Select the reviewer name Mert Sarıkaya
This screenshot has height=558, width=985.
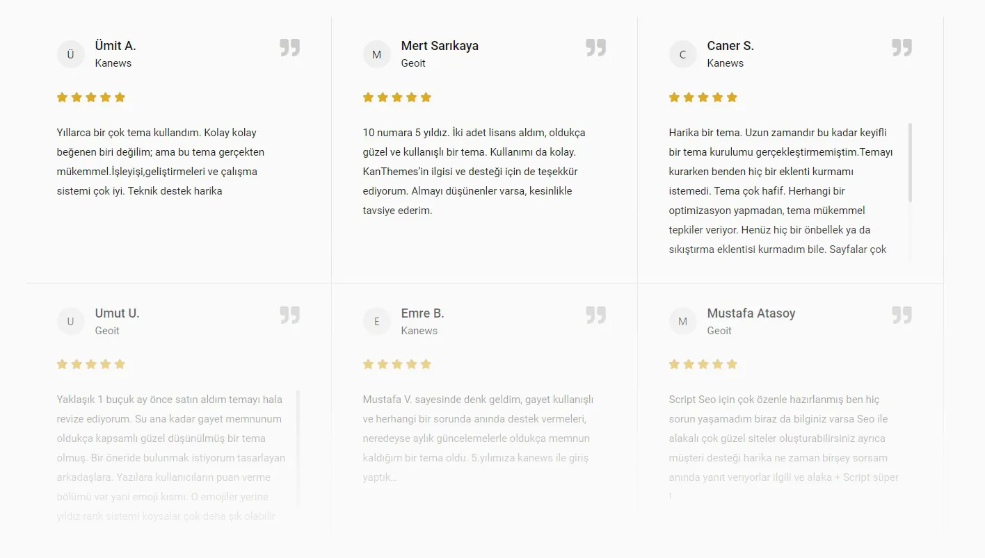[x=440, y=46]
